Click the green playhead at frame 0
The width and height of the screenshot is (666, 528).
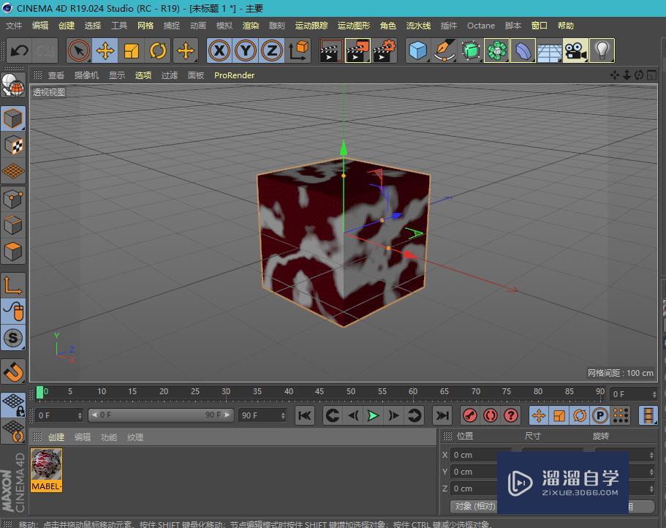[39, 393]
